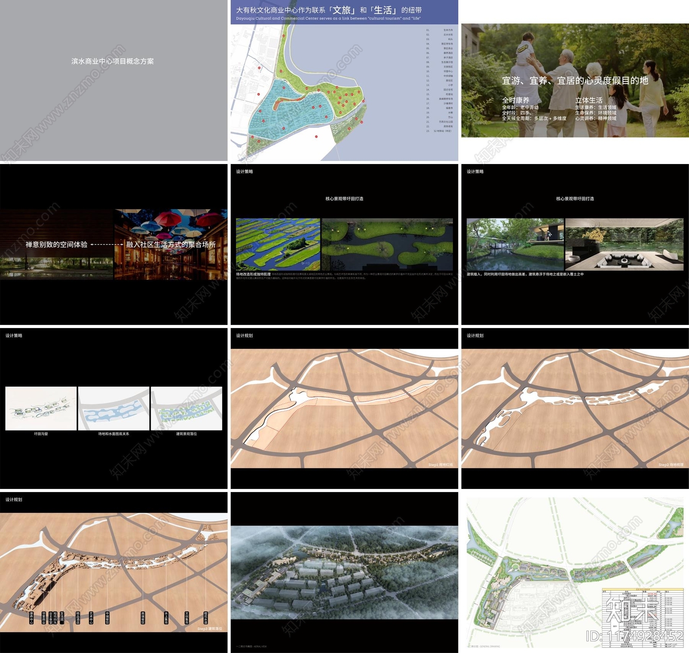Image resolution: width=689 pixels, height=653 pixels.
Task: Click the 康养中心 building label
Action: 31,618
